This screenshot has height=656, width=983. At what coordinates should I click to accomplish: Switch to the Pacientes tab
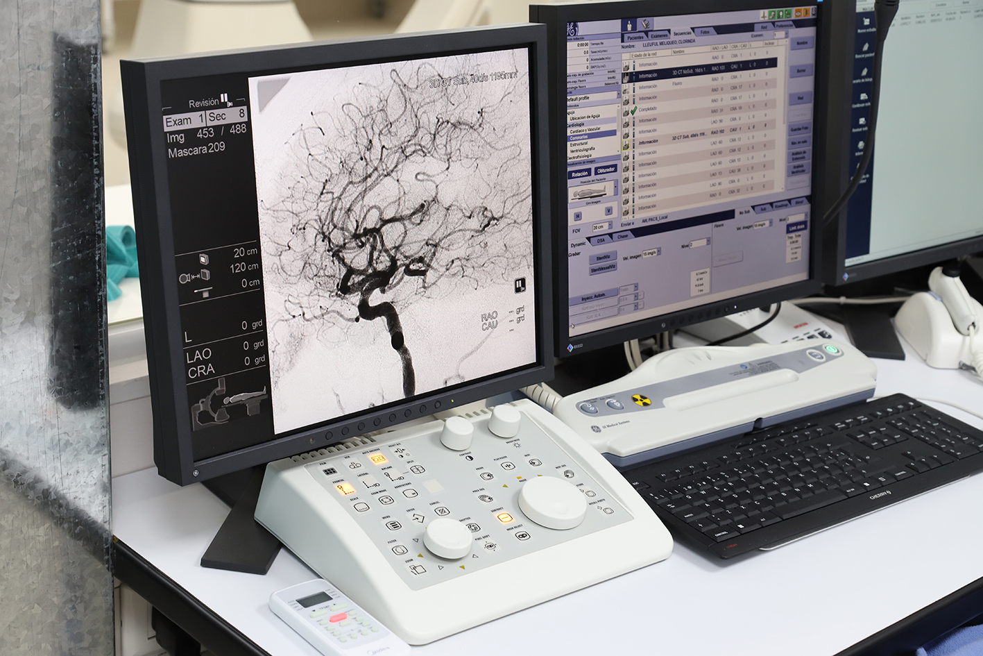click(635, 37)
